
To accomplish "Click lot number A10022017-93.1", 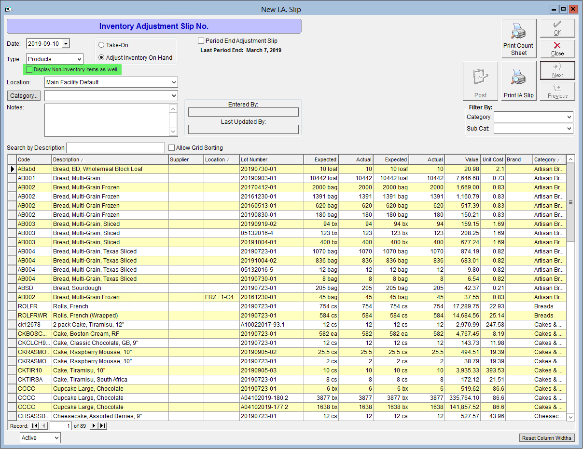I will pyautogui.click(x=272, y=325).
